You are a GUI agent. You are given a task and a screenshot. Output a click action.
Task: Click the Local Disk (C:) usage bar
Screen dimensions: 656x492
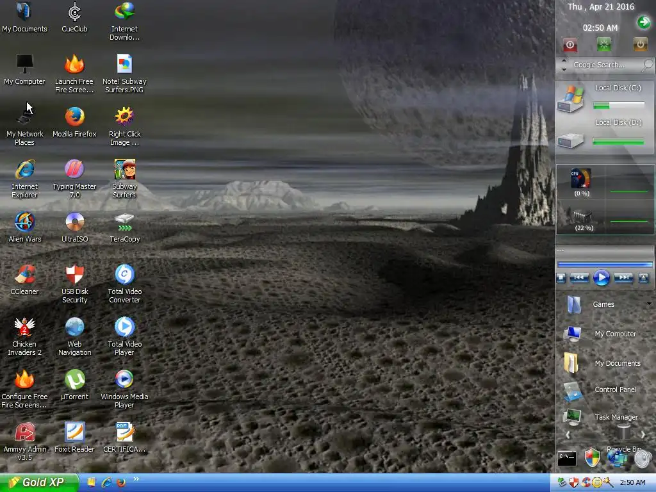[619, 106]
